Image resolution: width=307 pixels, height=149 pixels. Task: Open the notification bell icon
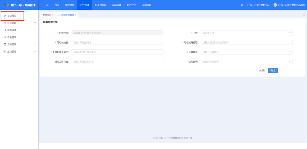coord(242,5)
